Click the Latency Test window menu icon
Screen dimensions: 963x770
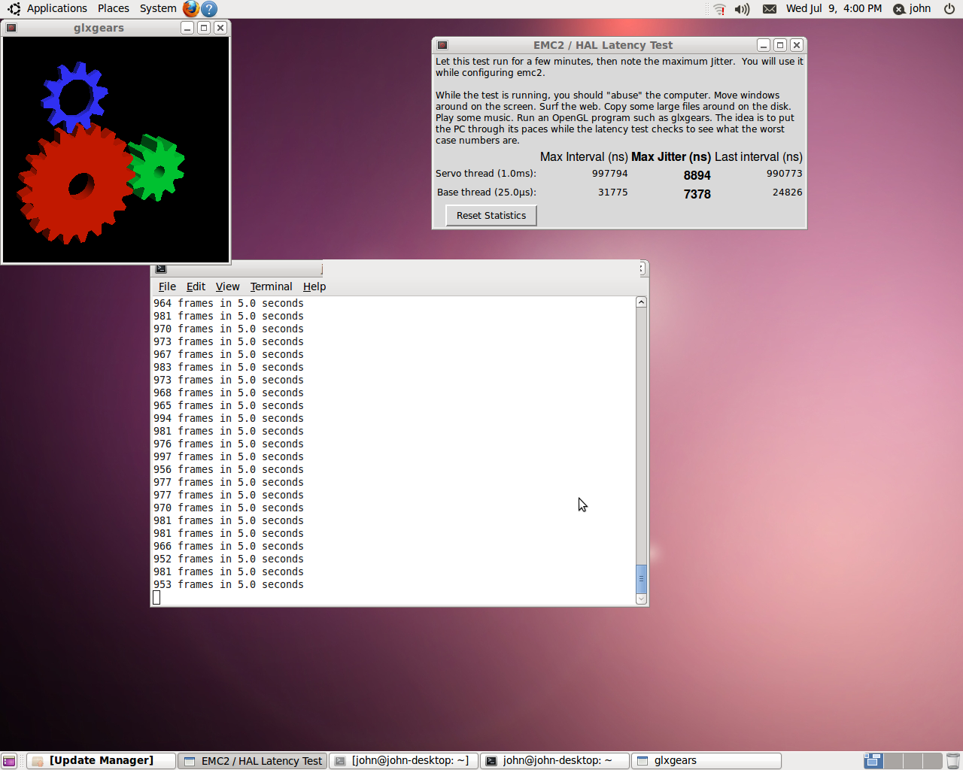click(442, 45)
